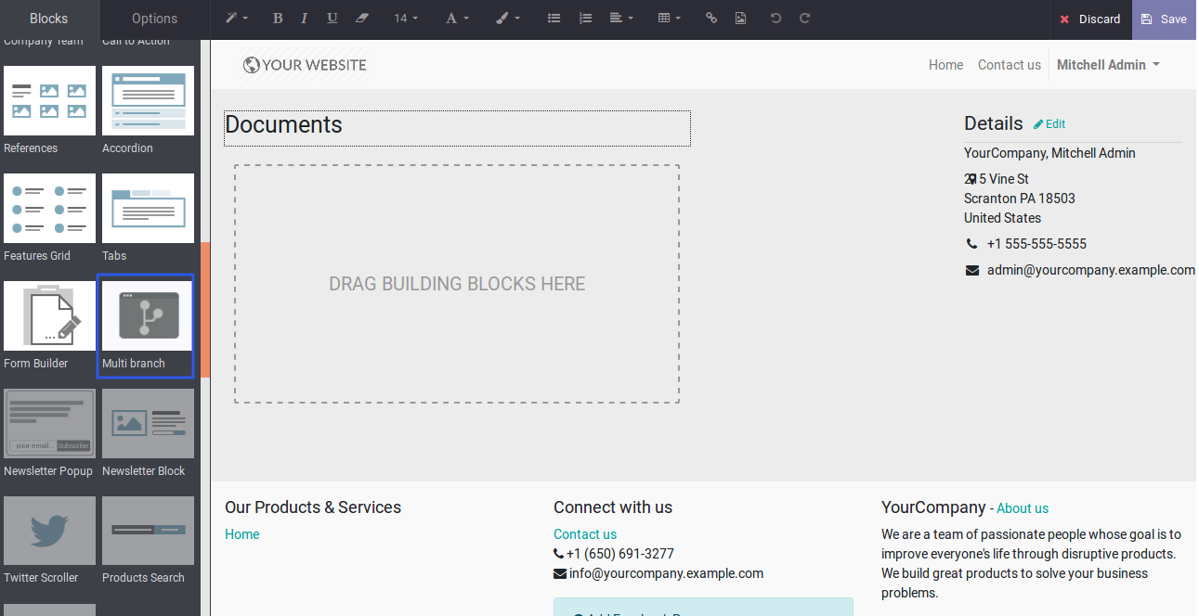The width and height of the screenshot is (1199, 616).
Task: Insert a numbered list
Action: 585,19
